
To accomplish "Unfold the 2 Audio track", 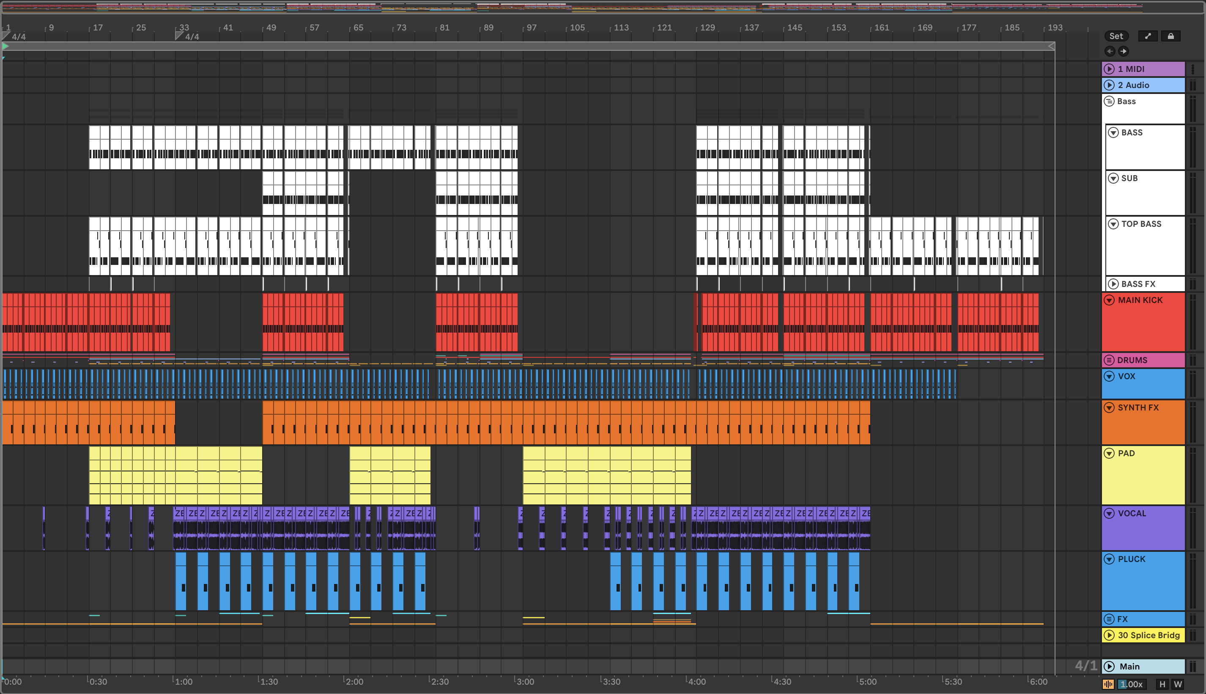I will point(1109,85).
